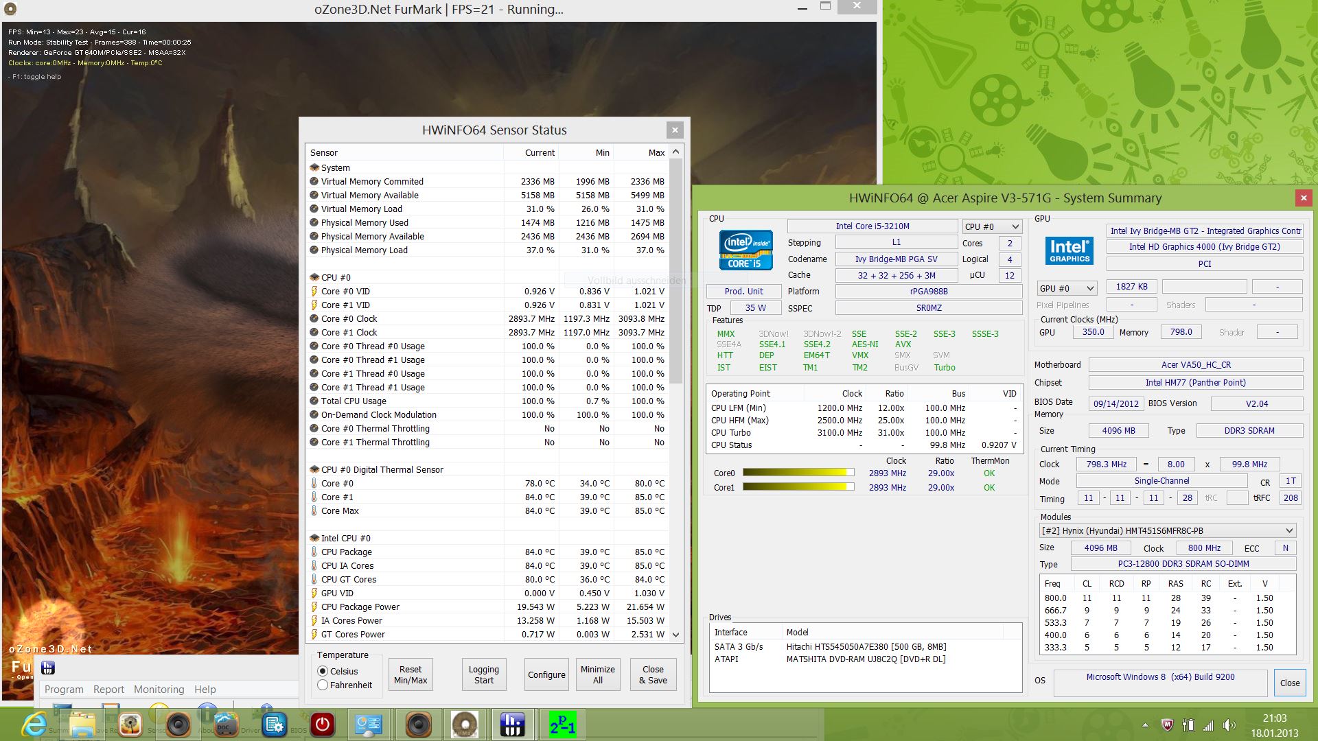The height and width of the screenshot is (741, 1318).
Task: Select the Total CPU Usage sensor row
Action: pos(487,401)
